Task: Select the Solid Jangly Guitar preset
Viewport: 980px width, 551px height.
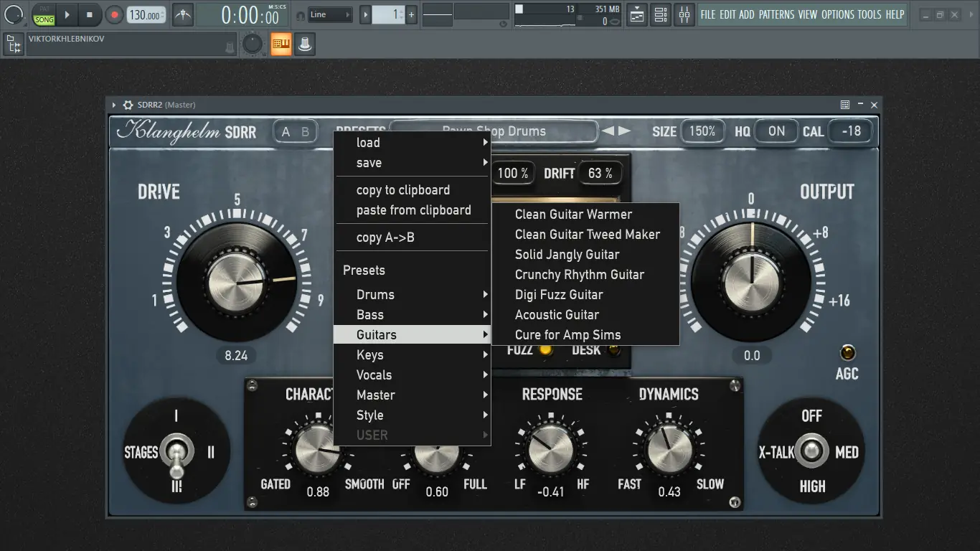Action: (585, 255)
